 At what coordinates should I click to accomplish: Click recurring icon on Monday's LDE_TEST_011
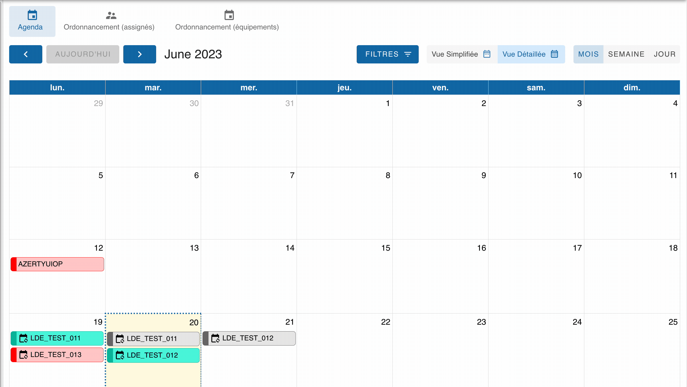pos(23,338)
